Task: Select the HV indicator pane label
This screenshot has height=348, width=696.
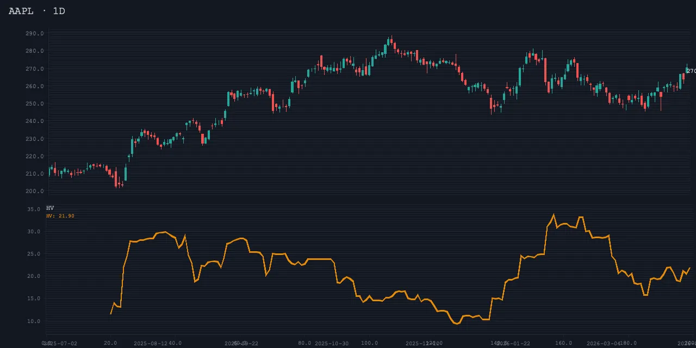Action: [50, 208]
